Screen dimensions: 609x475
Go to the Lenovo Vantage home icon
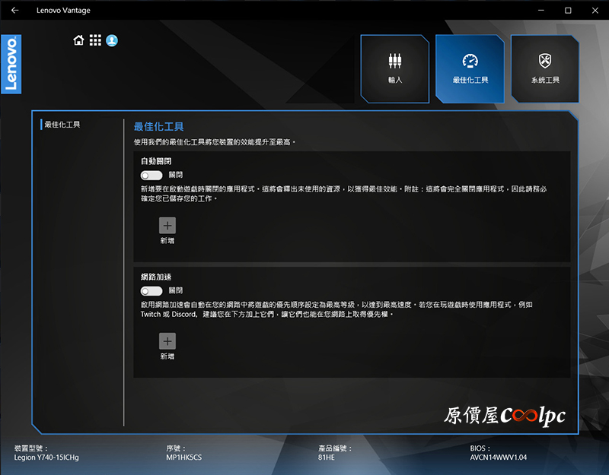[79, 40]
